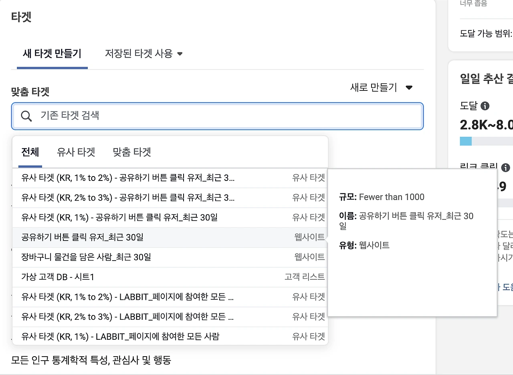Open the 유사 타겟 filter tab
The width and height of the screenshot is (513, 375).
[x=76, y=152]
